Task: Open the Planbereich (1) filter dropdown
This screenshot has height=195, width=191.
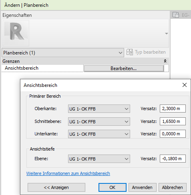Action: [x=63, y=53]
